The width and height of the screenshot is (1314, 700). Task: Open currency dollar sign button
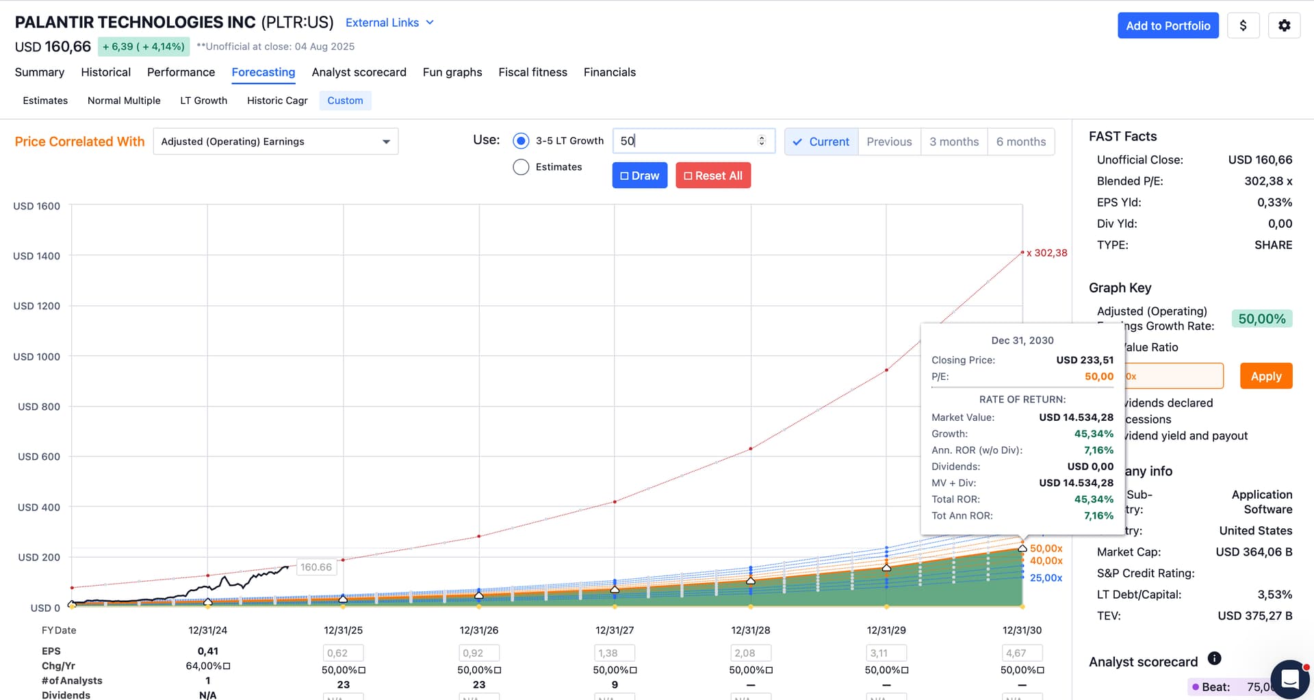tap(1243, 25)
